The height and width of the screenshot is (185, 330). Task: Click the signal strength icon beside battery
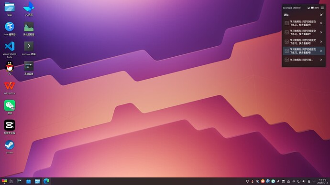308,8
